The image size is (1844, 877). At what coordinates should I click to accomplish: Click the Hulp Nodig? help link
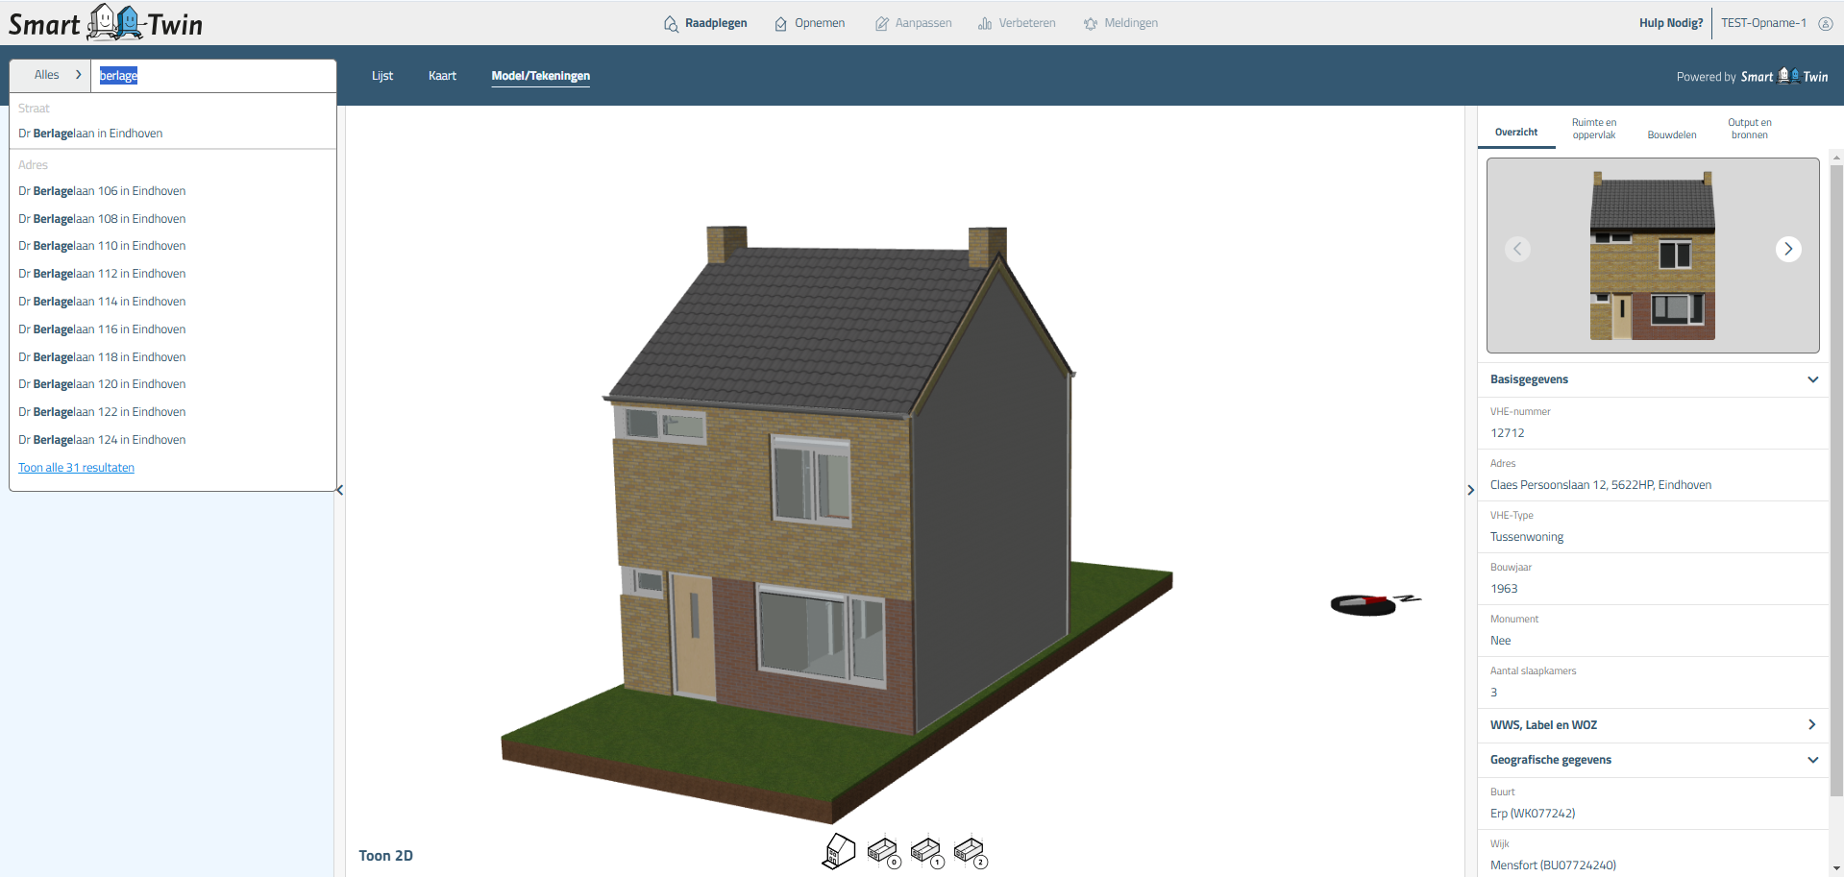click(x=1670, y=23)
